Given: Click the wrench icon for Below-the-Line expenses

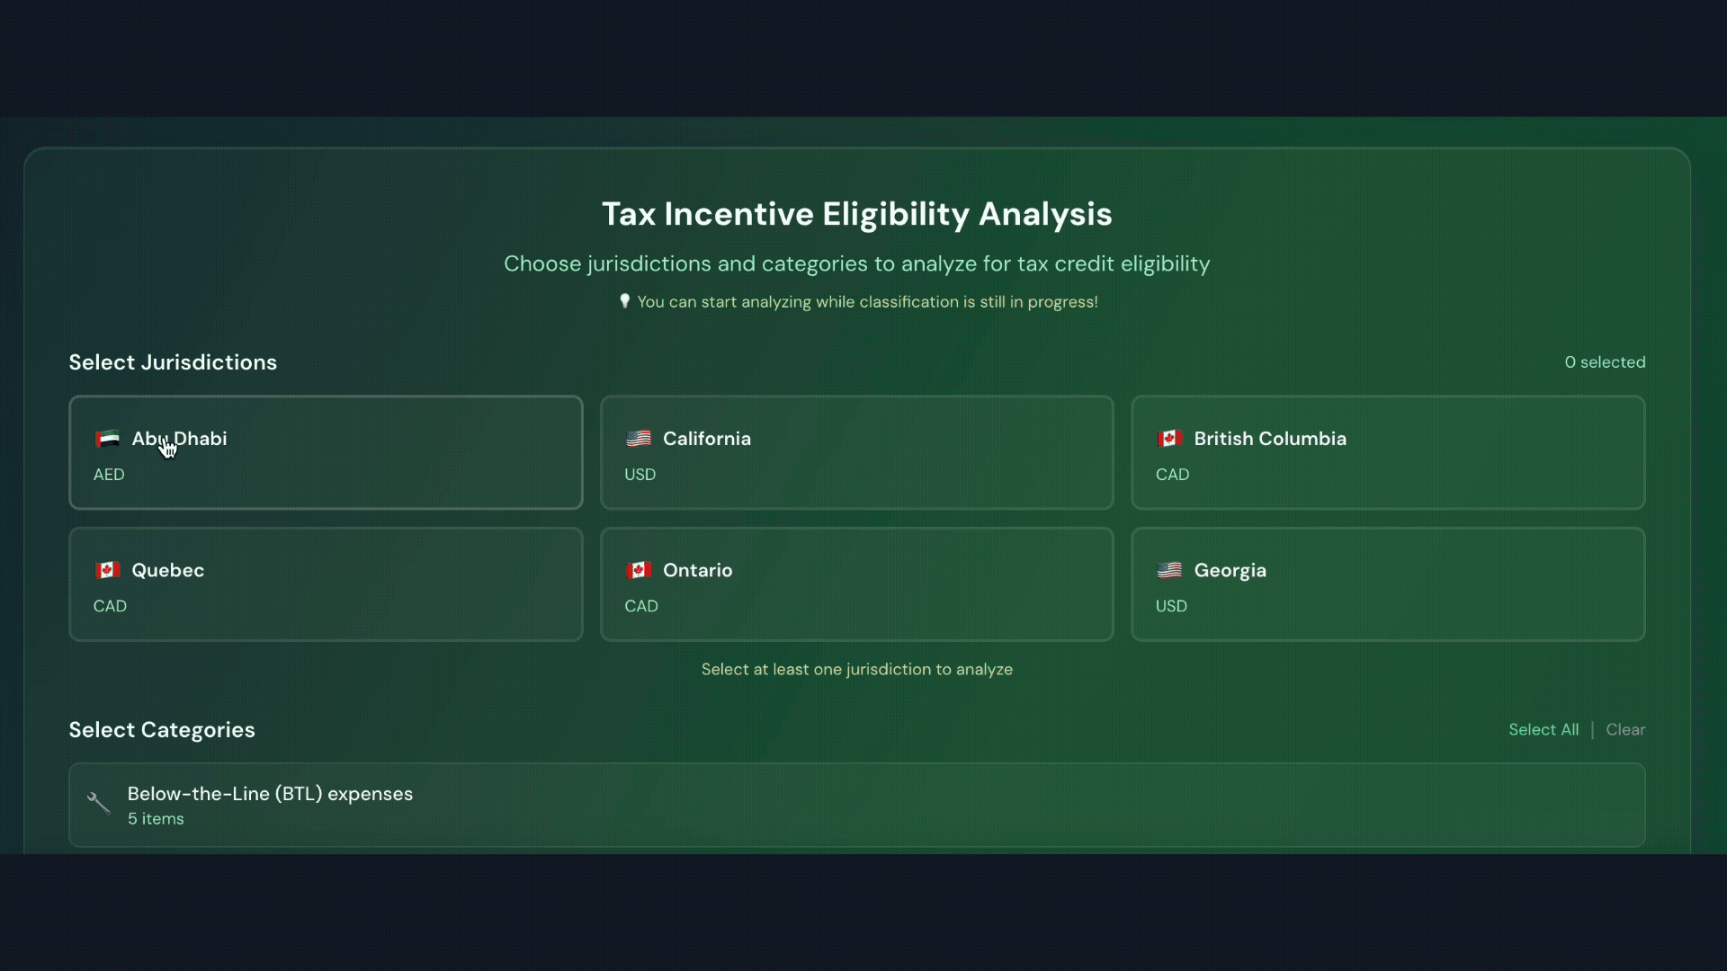Looking at the screenshot, I should (98, 803).
